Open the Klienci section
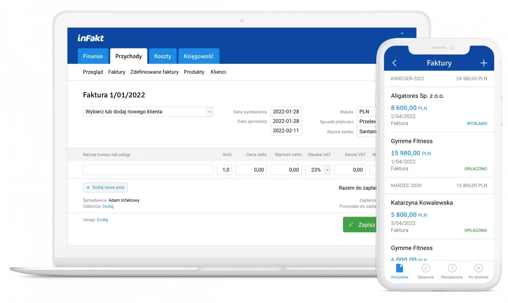Screen dimensions: 508x303 coord(218,72)
